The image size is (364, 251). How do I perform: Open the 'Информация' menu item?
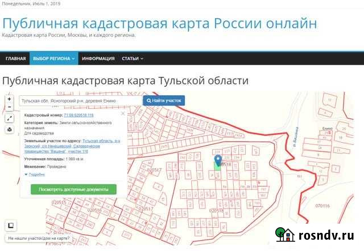(98, 58)
